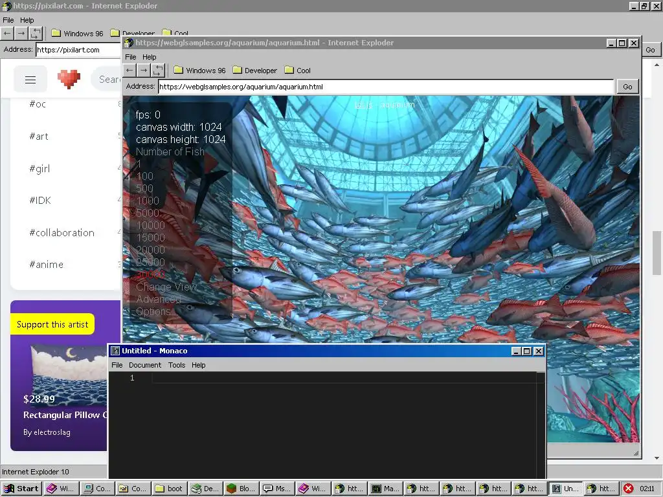This screenshot has height=497, width=663.
Task: Open the #IDK tag link
Action: [40, 201]
